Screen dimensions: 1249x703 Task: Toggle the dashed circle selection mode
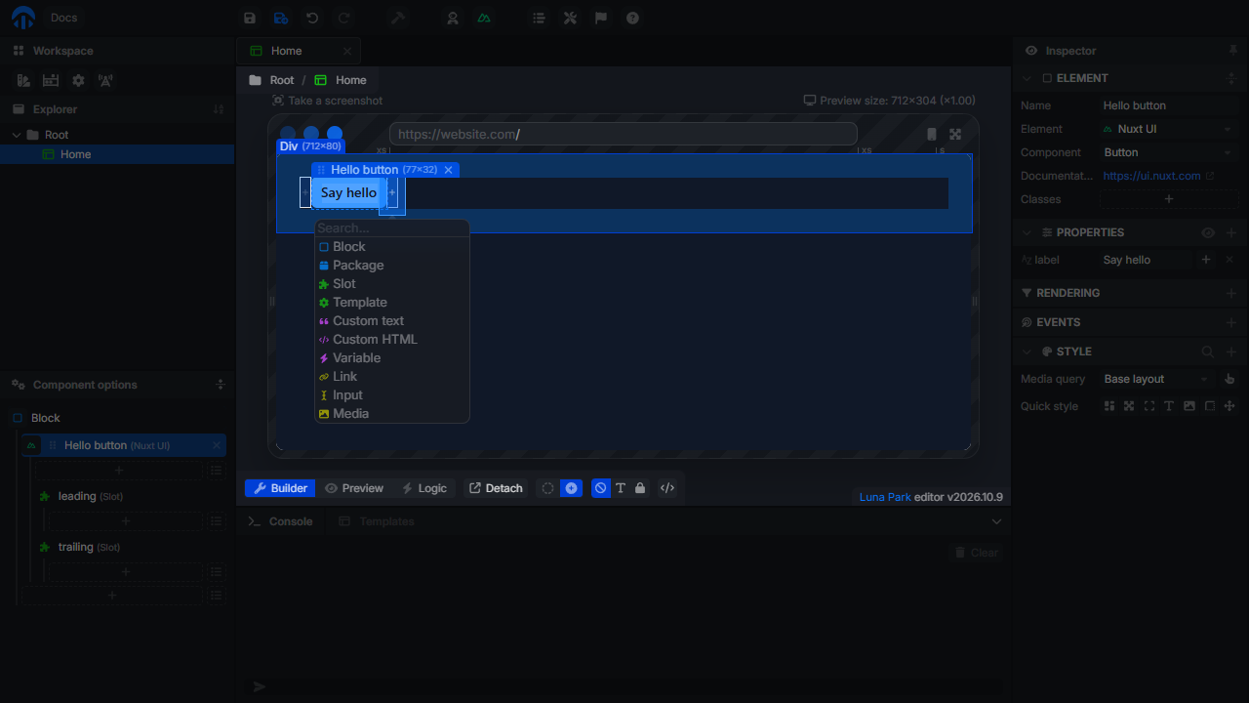pos(547,488)
